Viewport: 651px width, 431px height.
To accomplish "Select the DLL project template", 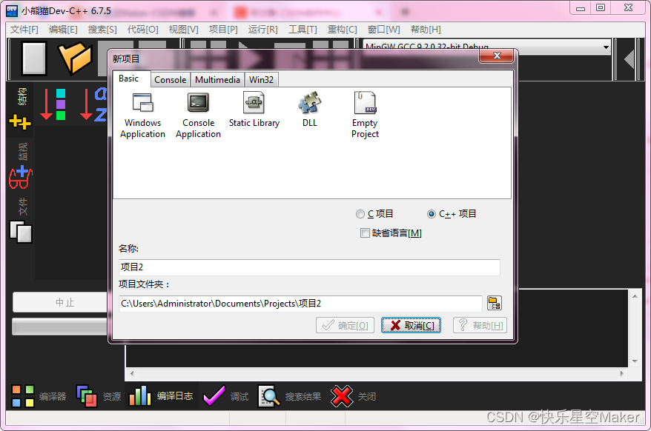I will 310,110.
